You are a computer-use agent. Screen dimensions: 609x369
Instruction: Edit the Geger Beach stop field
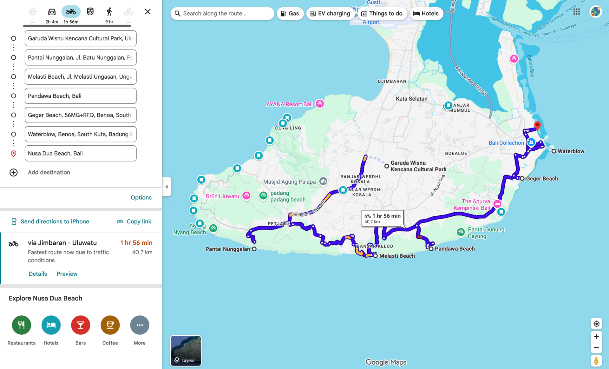81,115
